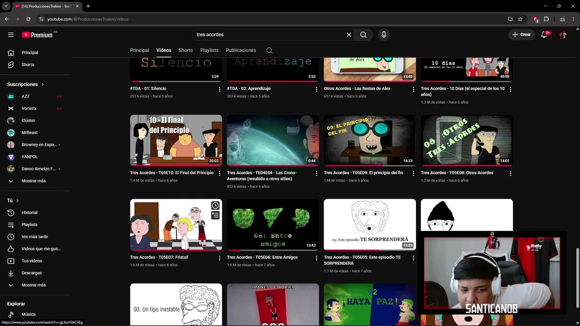
Task: Open title Otros Acordes - Las fiestas de Alex
Action: [357, 88]
